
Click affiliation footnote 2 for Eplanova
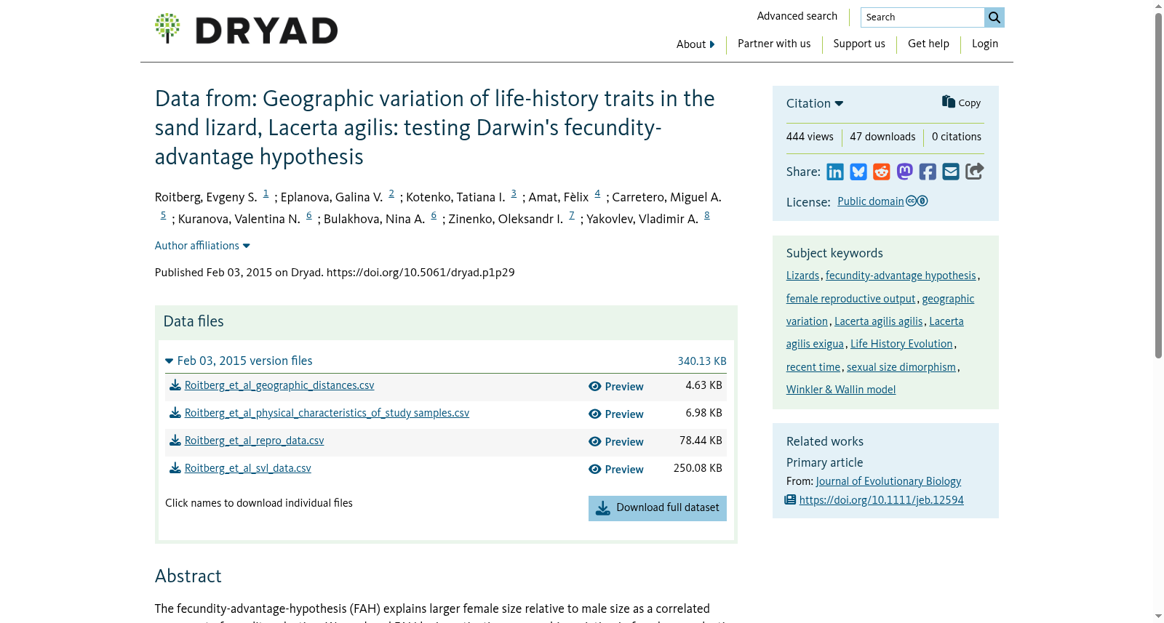[x=391, y=193]
